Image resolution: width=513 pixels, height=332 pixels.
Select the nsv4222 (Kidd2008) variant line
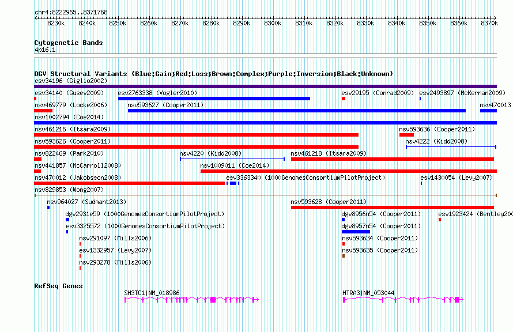click(451, 147)
